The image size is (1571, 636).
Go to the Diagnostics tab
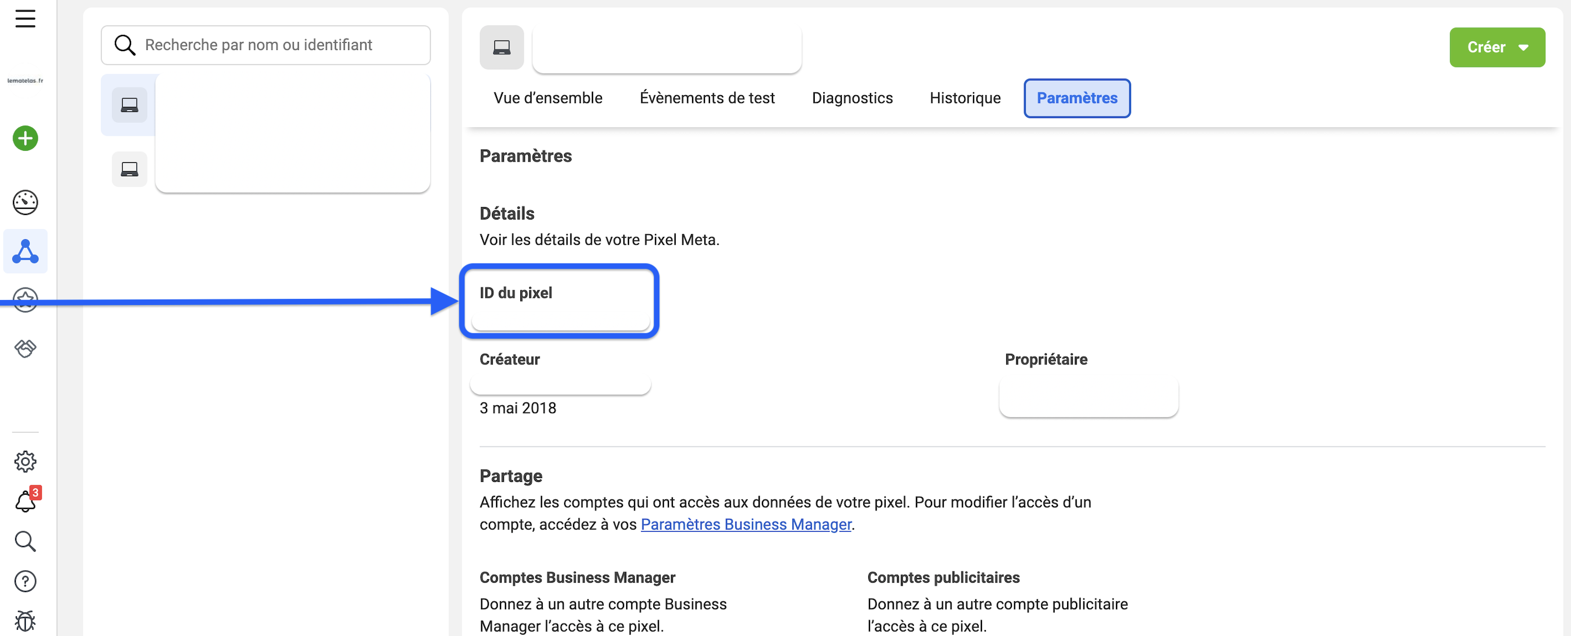[852, 98]
